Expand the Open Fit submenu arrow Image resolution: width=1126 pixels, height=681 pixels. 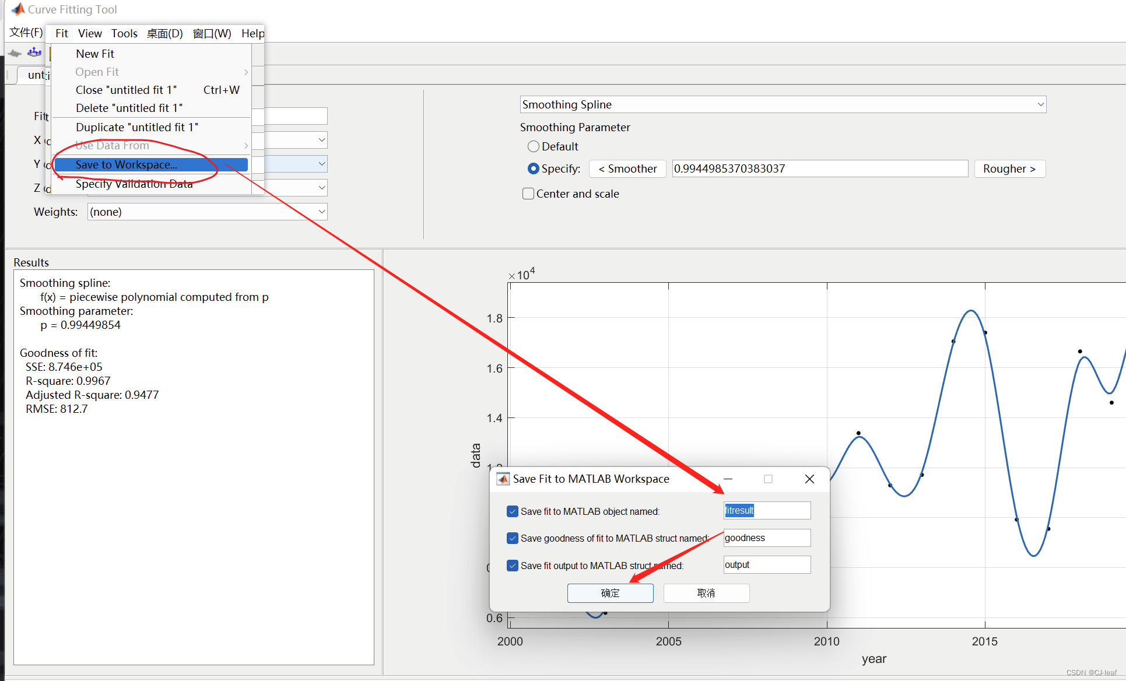246,72
